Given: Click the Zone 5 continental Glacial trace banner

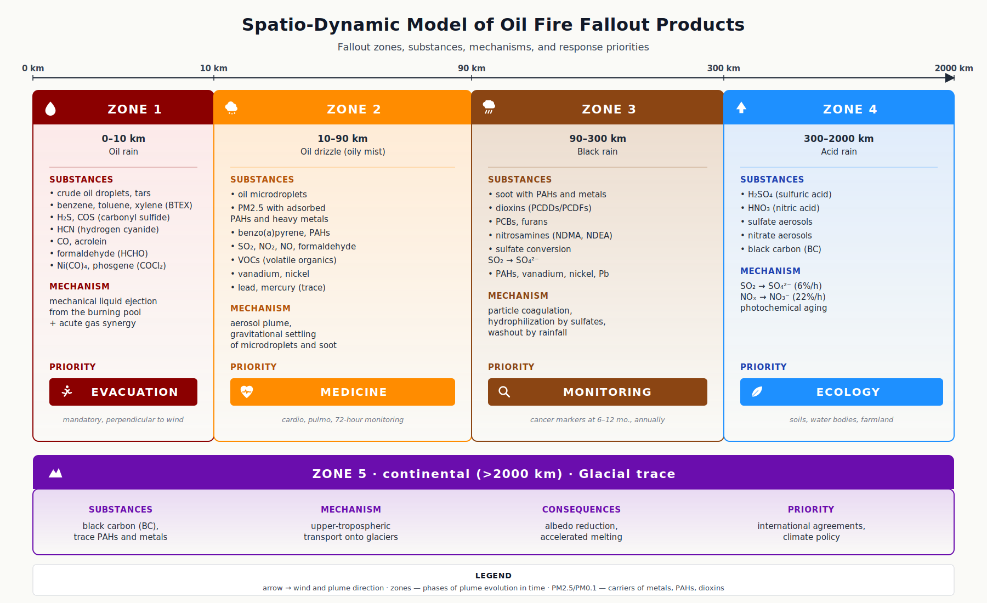Looking at the screenshot, I should [493, 473].
